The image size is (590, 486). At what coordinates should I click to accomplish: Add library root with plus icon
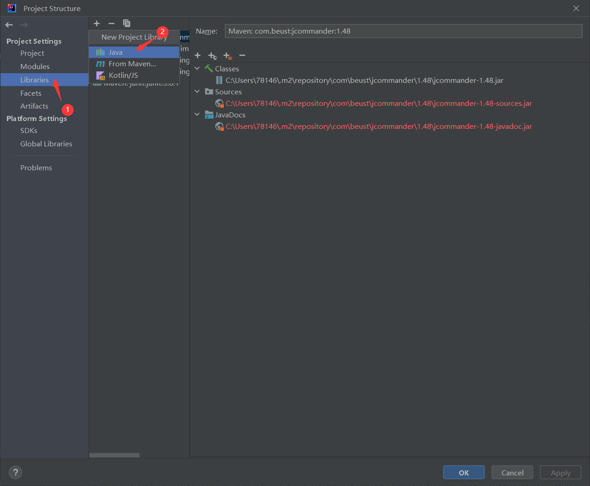[198, 55]
